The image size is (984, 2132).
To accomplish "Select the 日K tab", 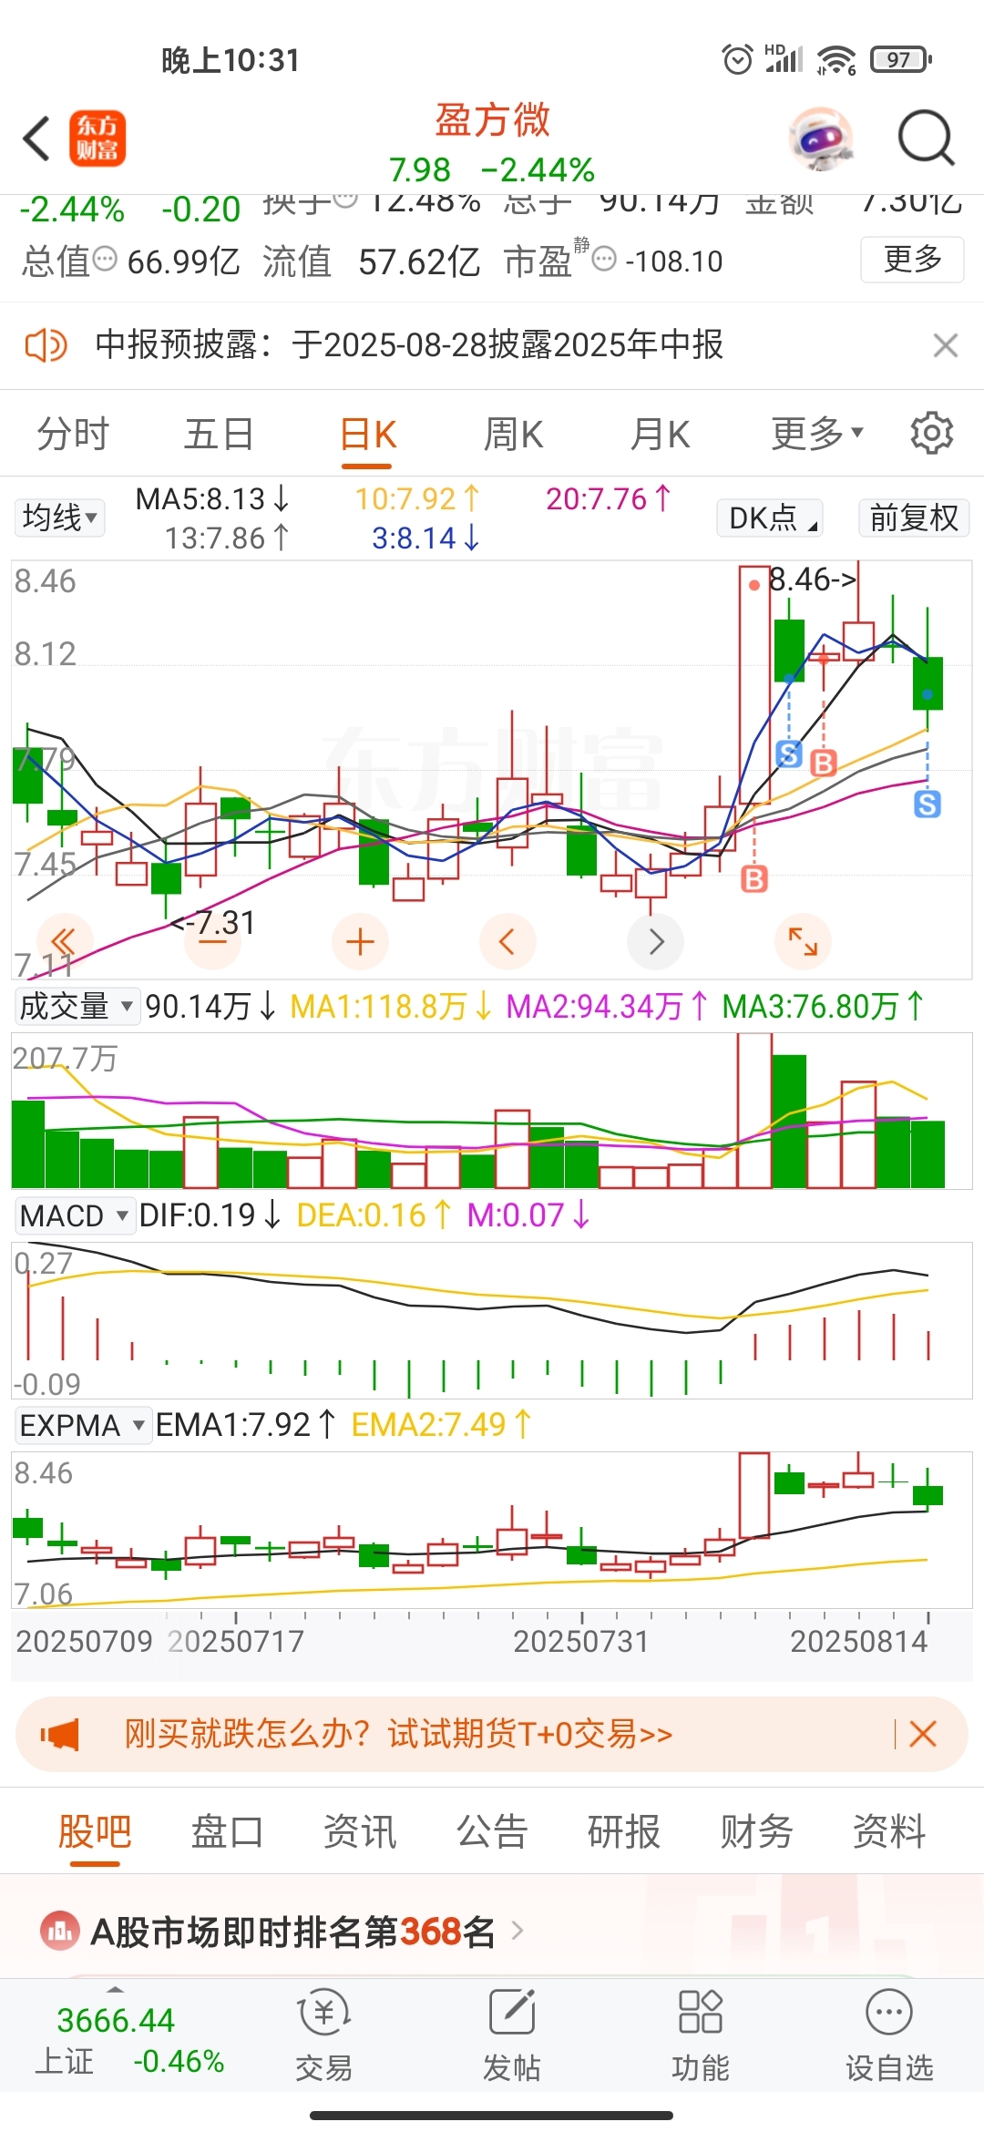I will [368, 435].
